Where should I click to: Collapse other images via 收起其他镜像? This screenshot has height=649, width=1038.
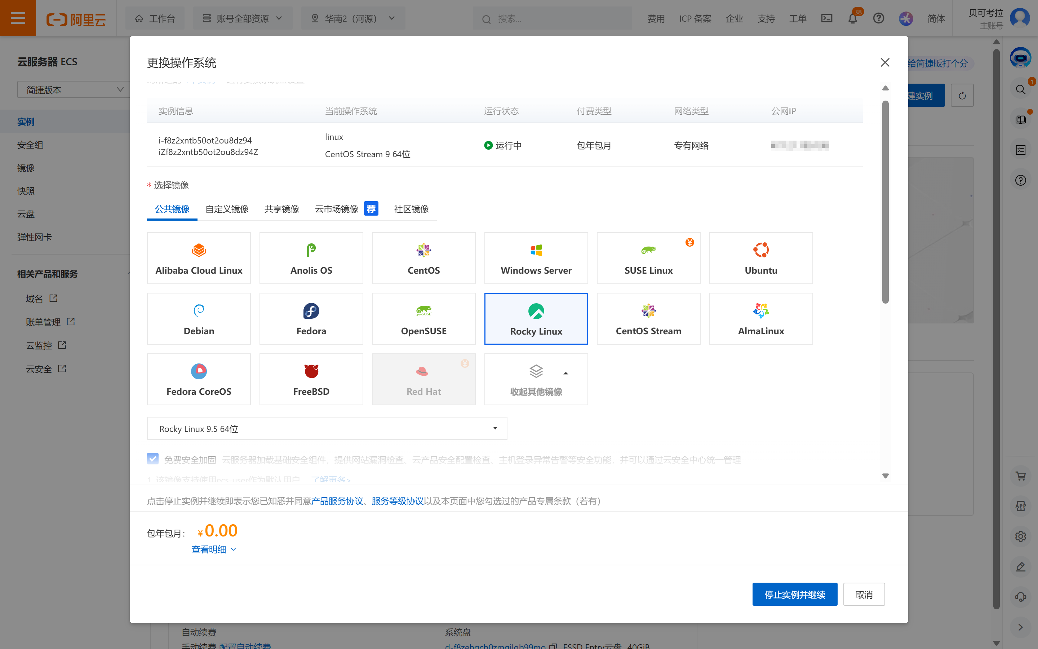[x=536, y=379]
